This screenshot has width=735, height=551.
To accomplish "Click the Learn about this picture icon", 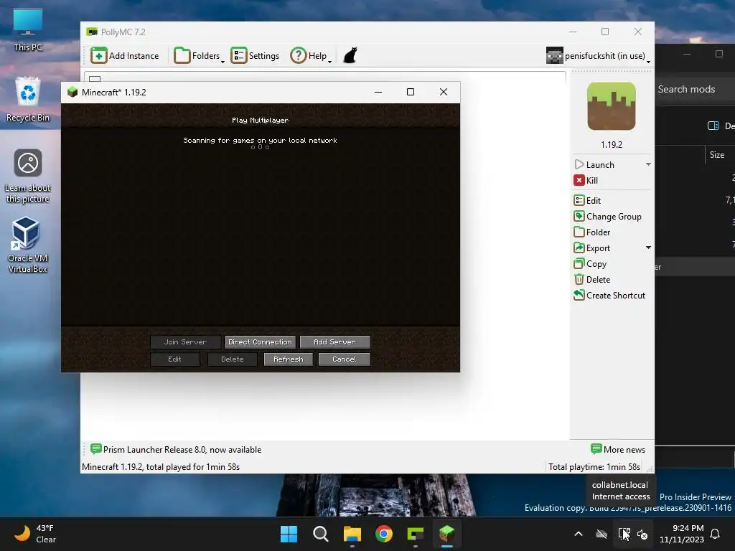I will [28, 176].
